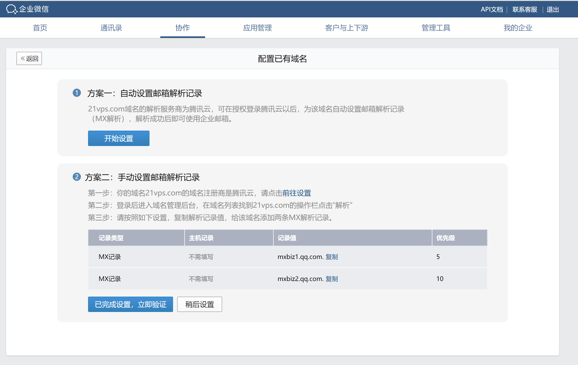Click 不需填写 in the mxbiz2 row

(x=201, y=279)
